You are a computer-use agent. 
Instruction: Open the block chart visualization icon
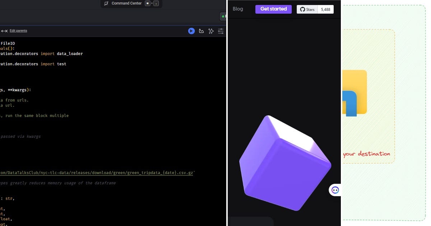pos(201,31)
